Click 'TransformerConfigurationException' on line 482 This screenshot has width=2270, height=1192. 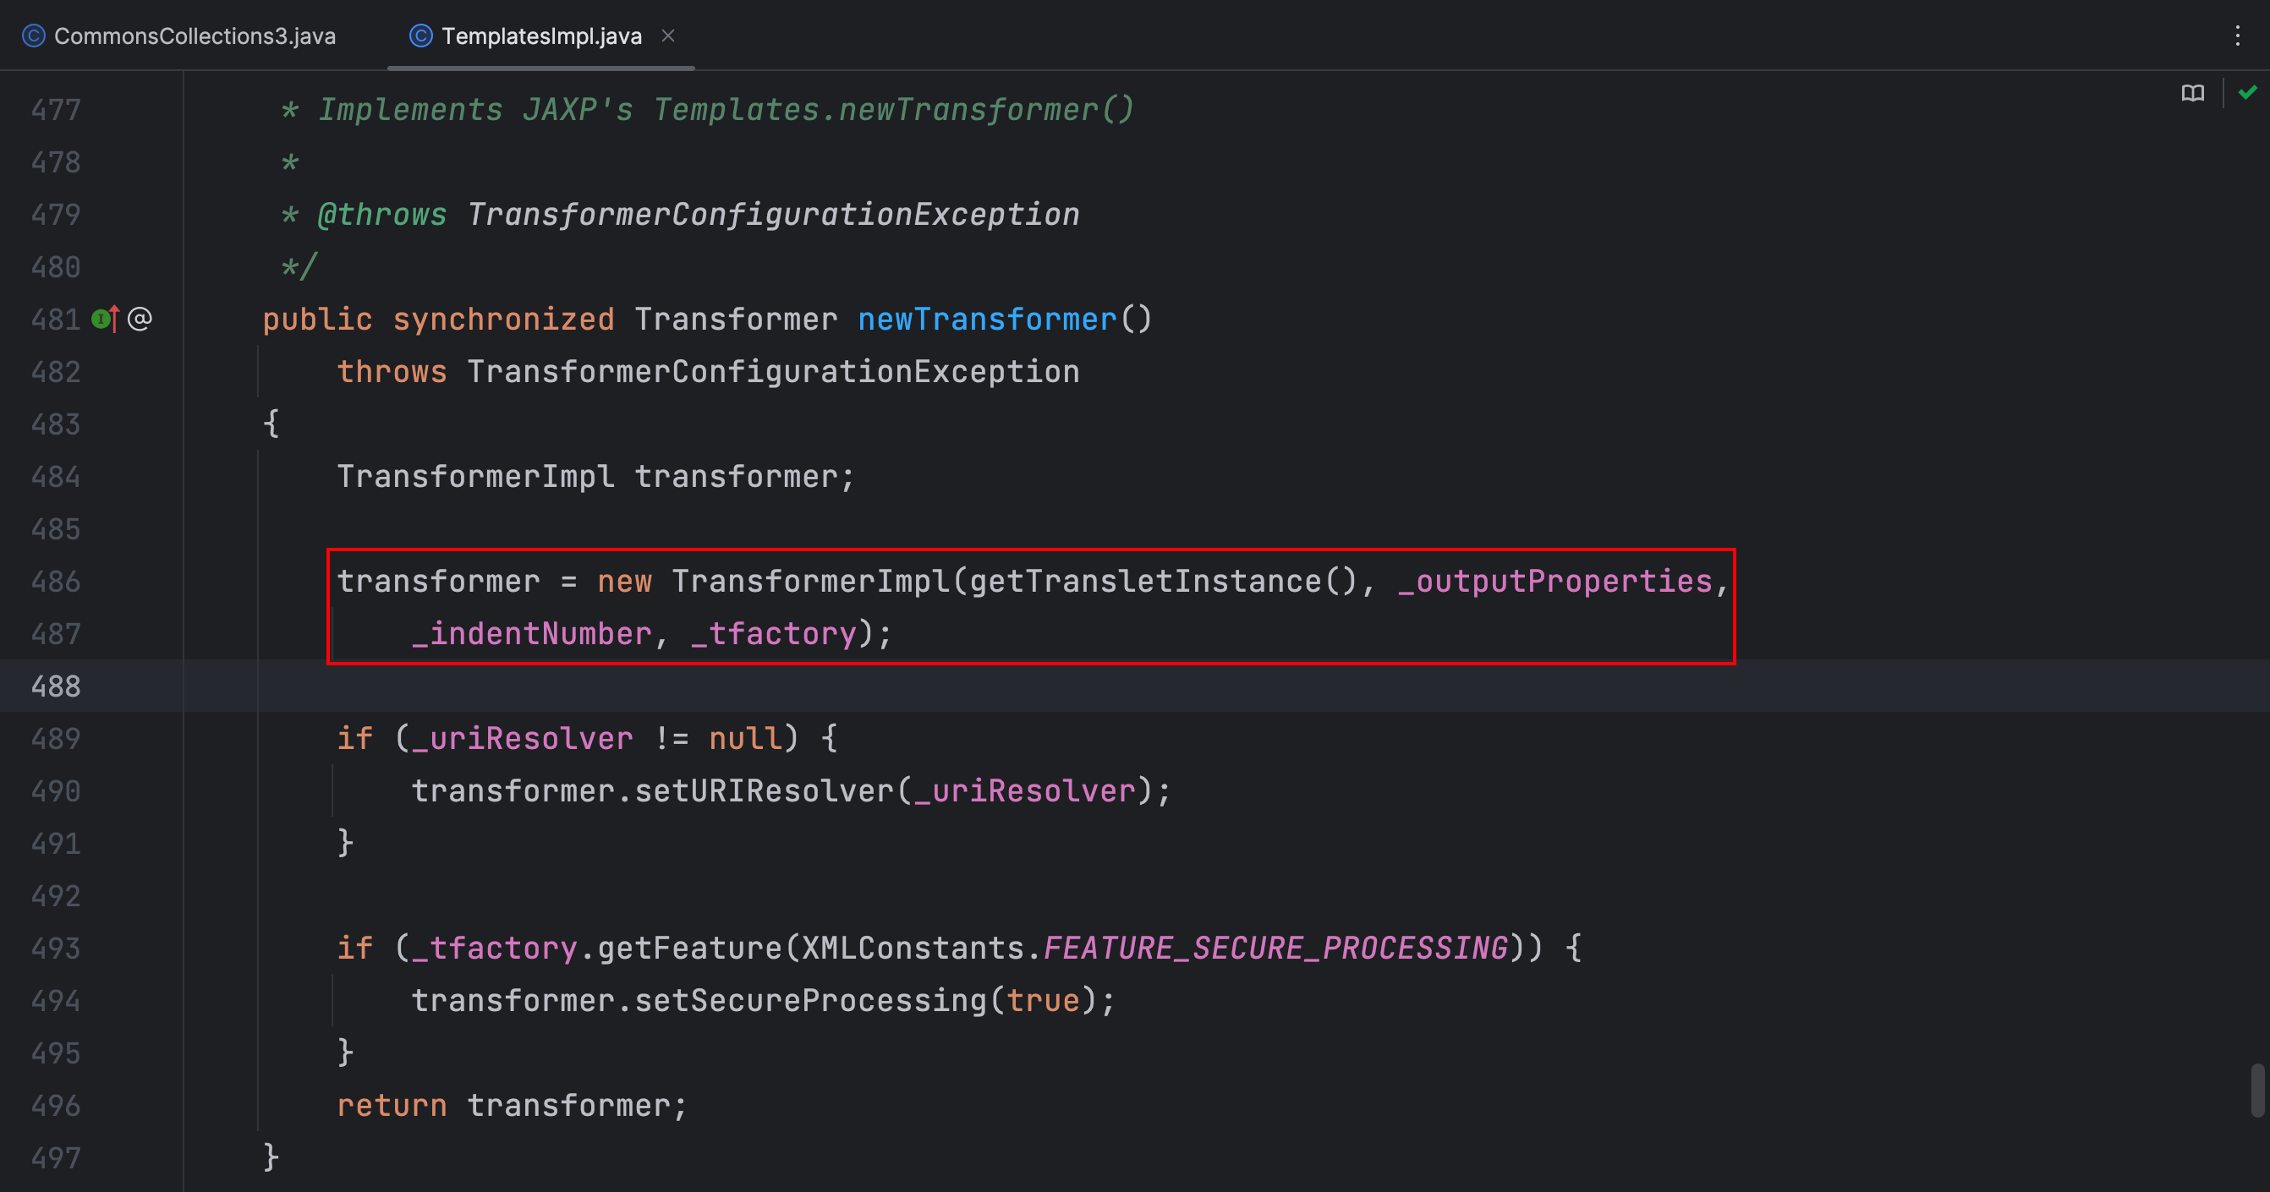[x=773, y=372]
